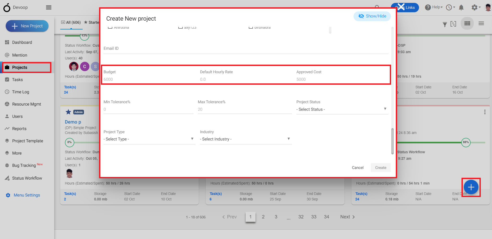Go to page 34
This screenshot has height=239, width=492.
[x=326, y=217]
